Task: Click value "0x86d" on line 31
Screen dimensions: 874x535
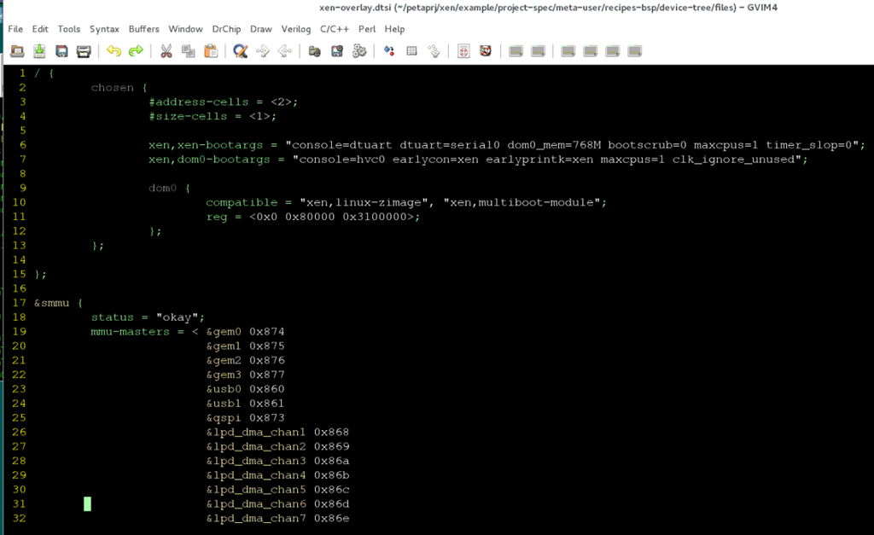Action: [x=332, y=503]
